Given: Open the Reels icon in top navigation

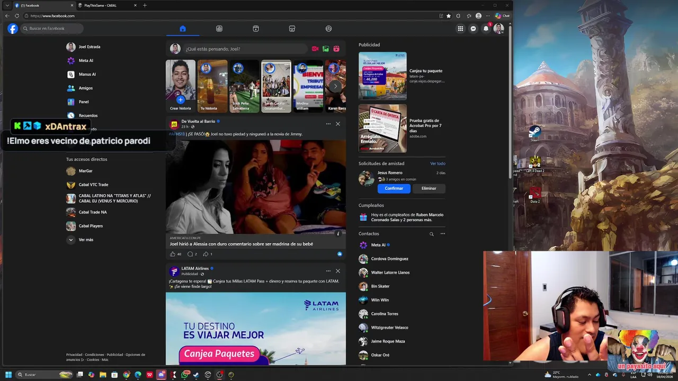Looking at the screenshot, I should point(256,29).
